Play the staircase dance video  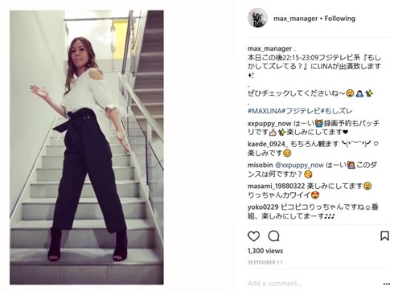coord(87,147)
